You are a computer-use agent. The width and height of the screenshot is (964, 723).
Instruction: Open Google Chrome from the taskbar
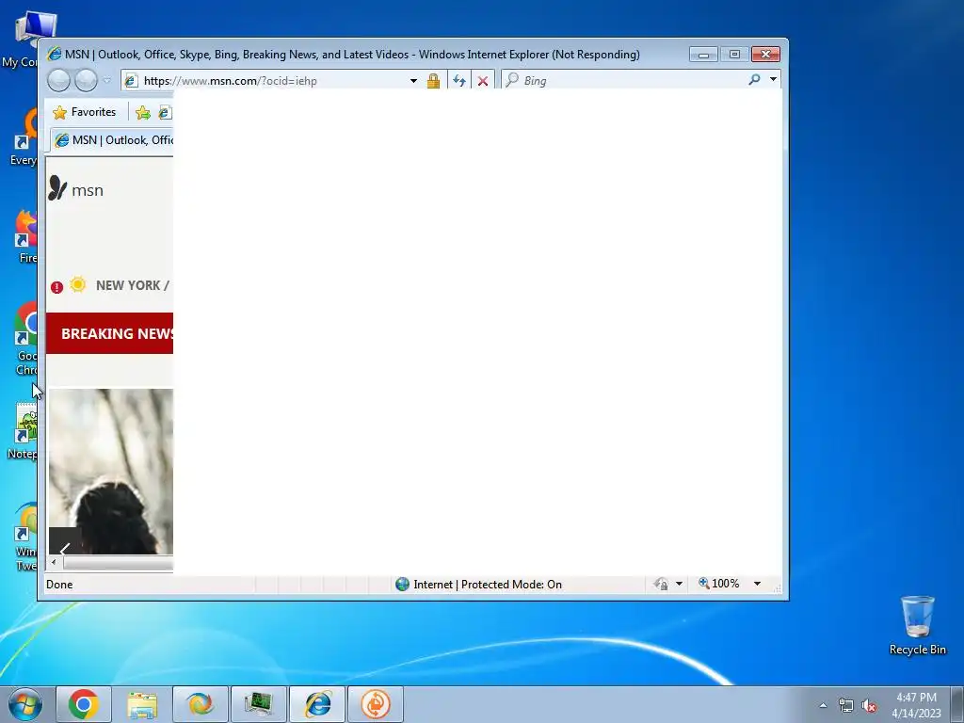click(84, 704)
